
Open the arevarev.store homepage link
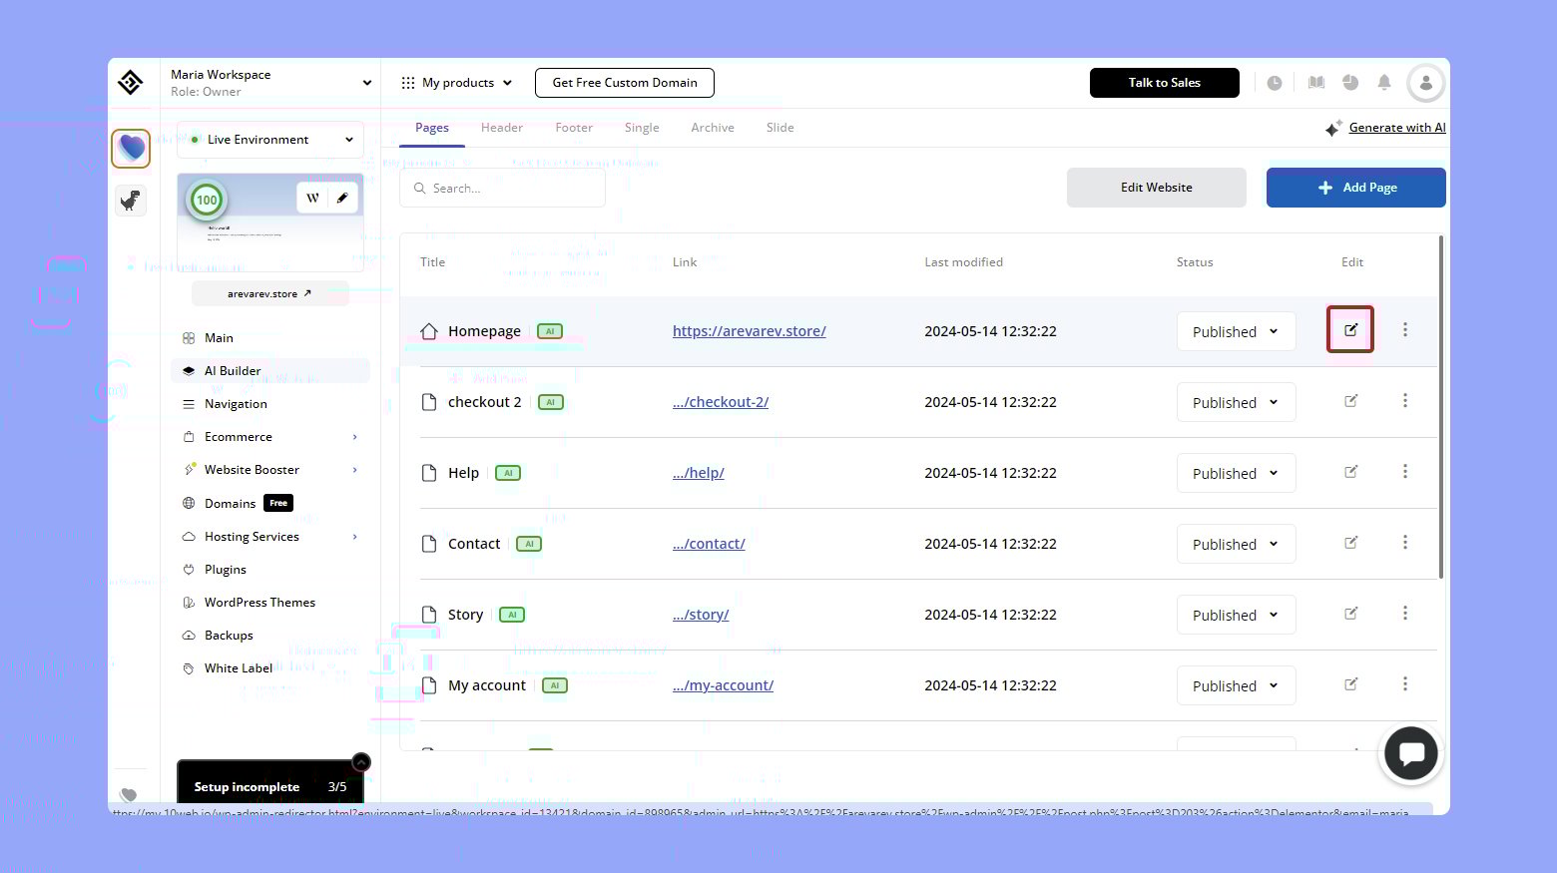pos(749,331)
